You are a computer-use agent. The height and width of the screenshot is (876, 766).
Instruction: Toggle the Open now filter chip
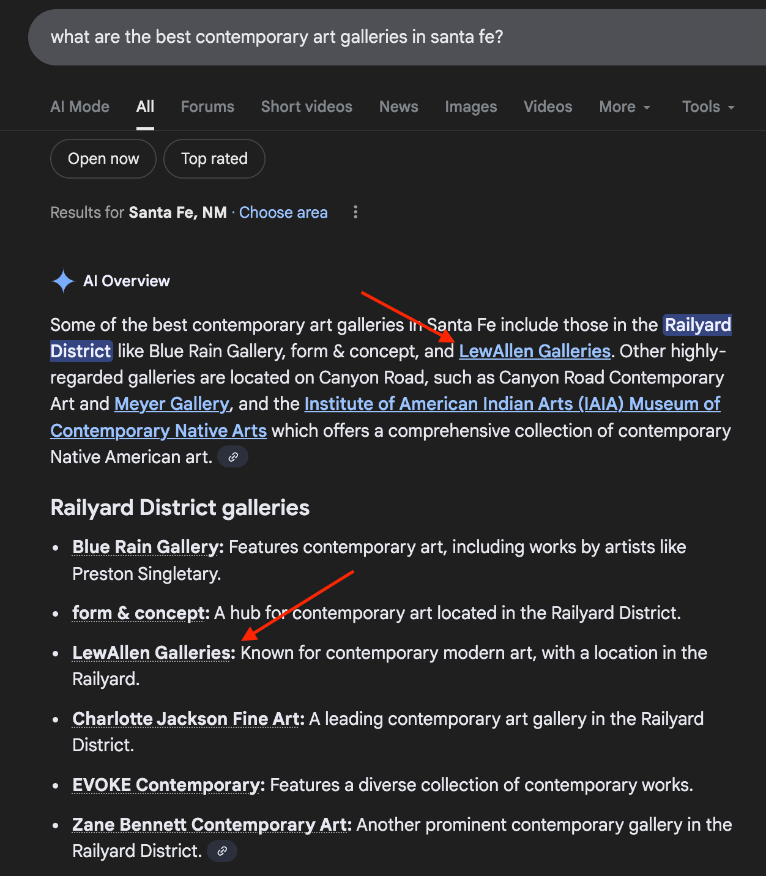click(x=103, y=159)
